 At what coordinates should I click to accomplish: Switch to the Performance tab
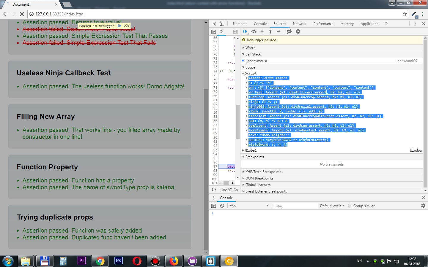click(323, 24)
